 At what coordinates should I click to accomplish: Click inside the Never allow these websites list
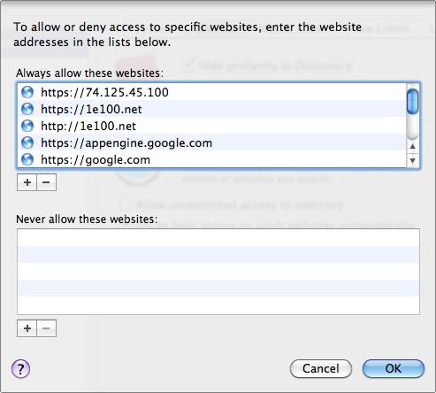(x=218, y=272)
